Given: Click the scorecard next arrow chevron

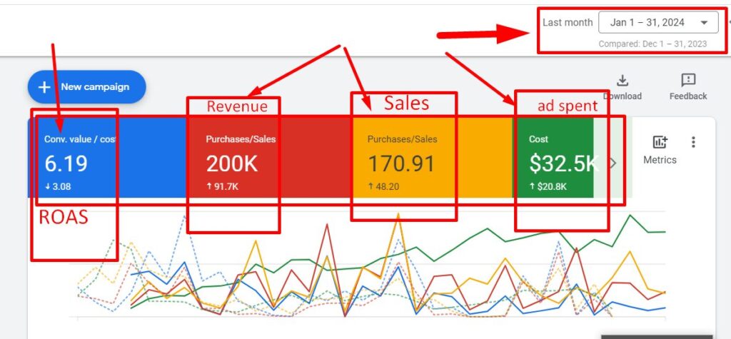Looking at the screenshot, I should (x=613, y=163).
